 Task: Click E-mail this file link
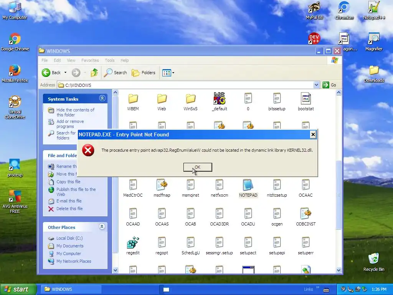[69, 201]
